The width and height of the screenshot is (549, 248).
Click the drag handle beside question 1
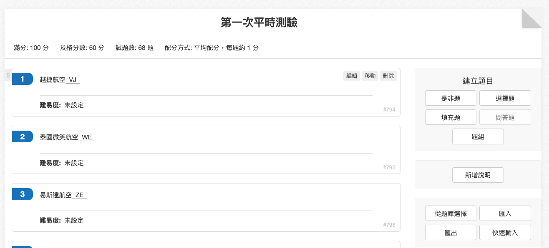click(x=8, y=75)
